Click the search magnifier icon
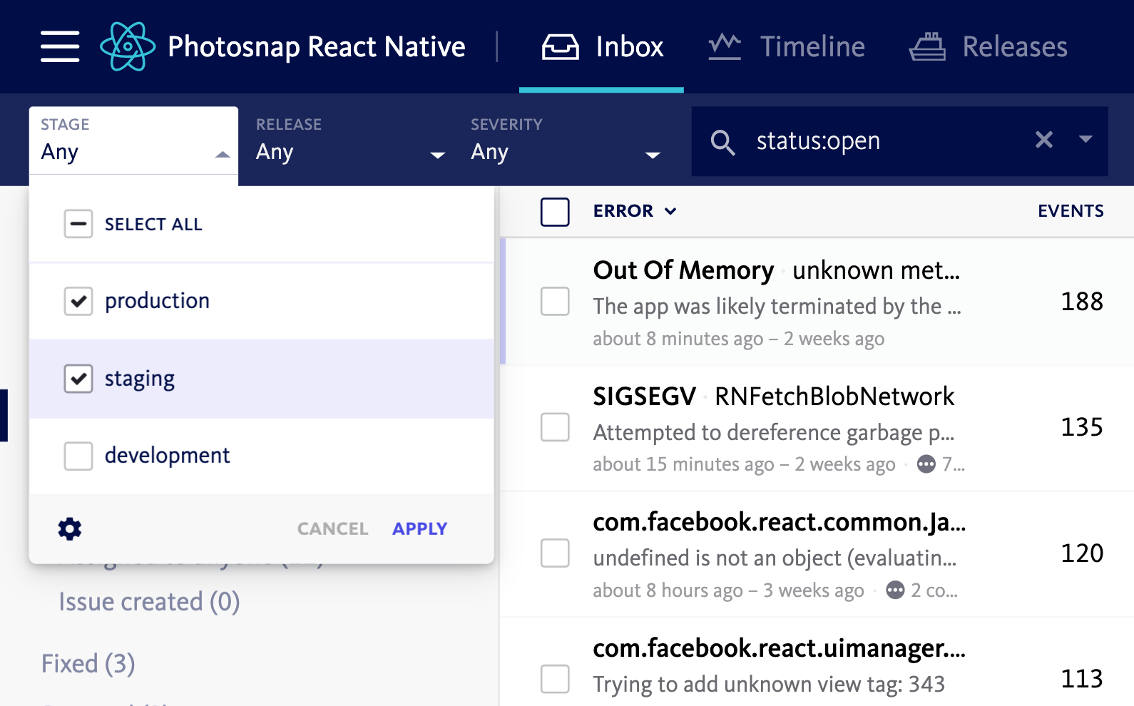Image resolution: width=1134 pixels, height=706 pixels. point(722,142)
